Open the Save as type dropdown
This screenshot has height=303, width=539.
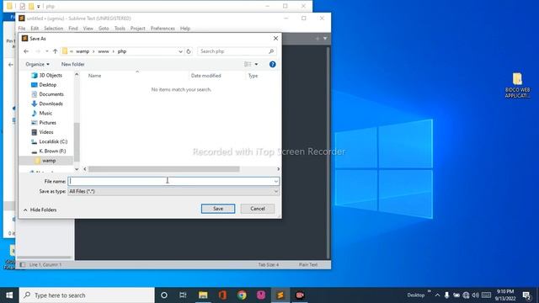[173, 191]
